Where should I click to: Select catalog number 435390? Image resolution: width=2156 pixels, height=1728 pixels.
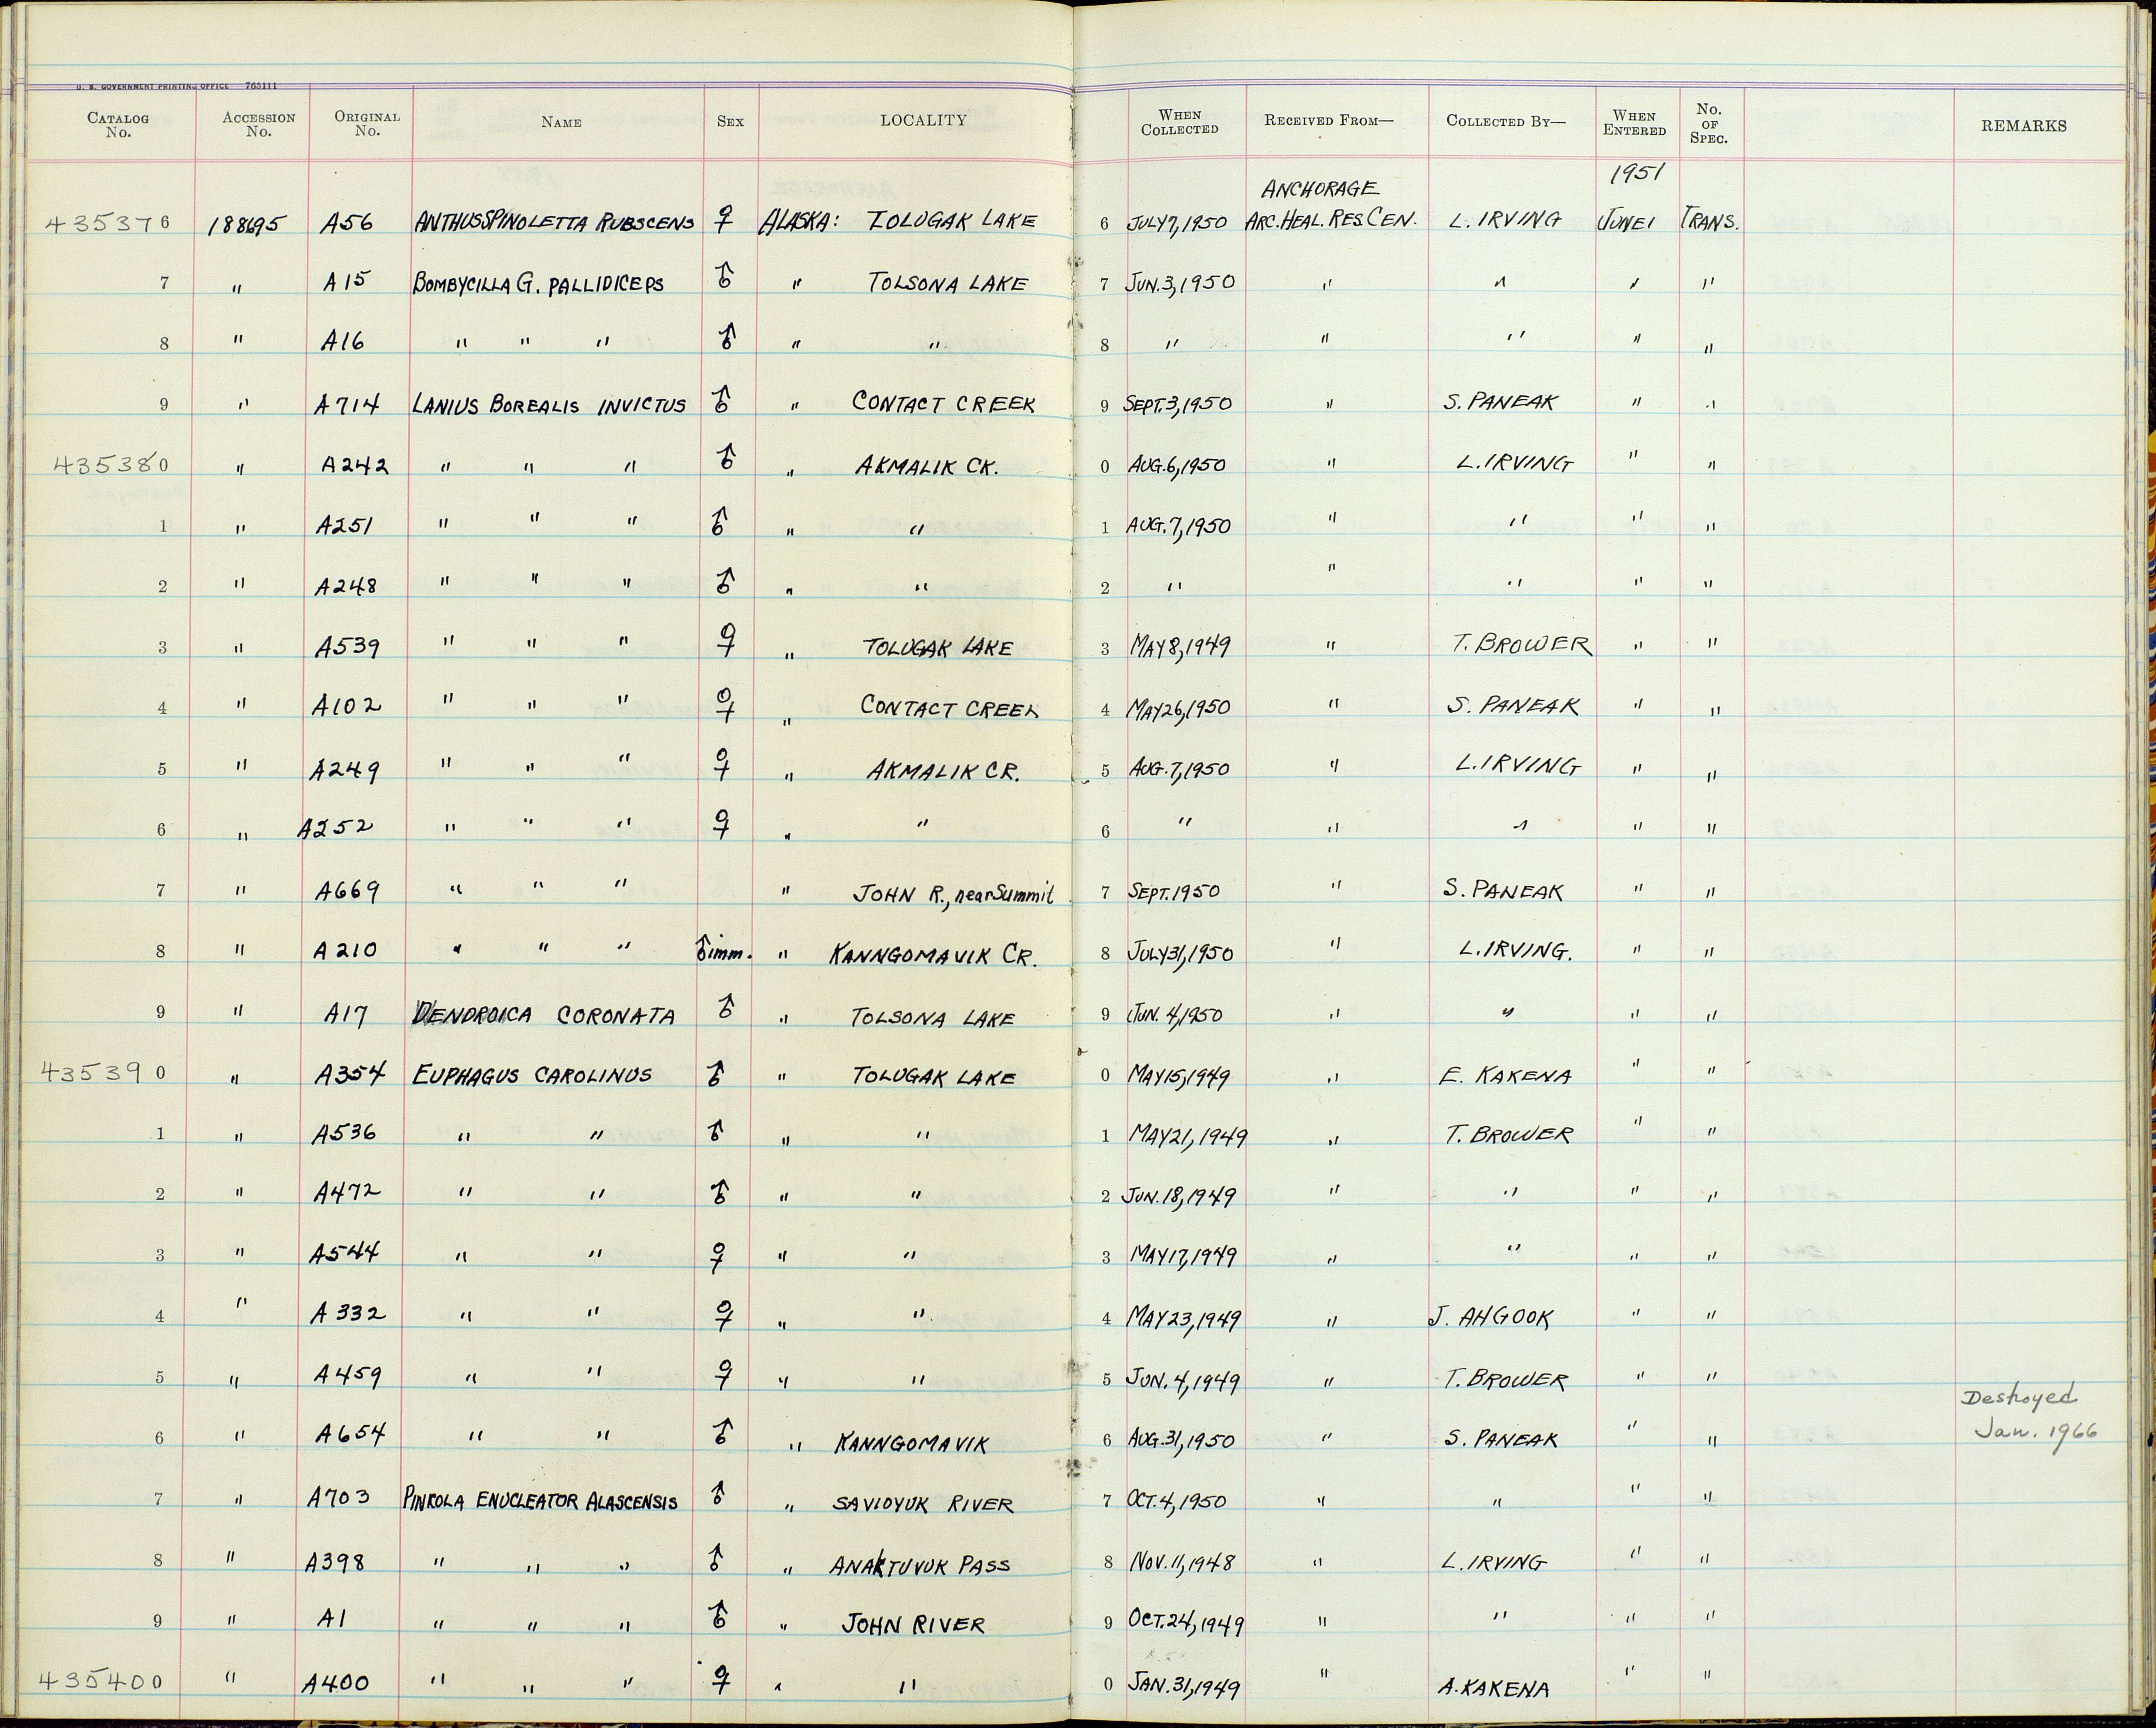point(103,1072)
